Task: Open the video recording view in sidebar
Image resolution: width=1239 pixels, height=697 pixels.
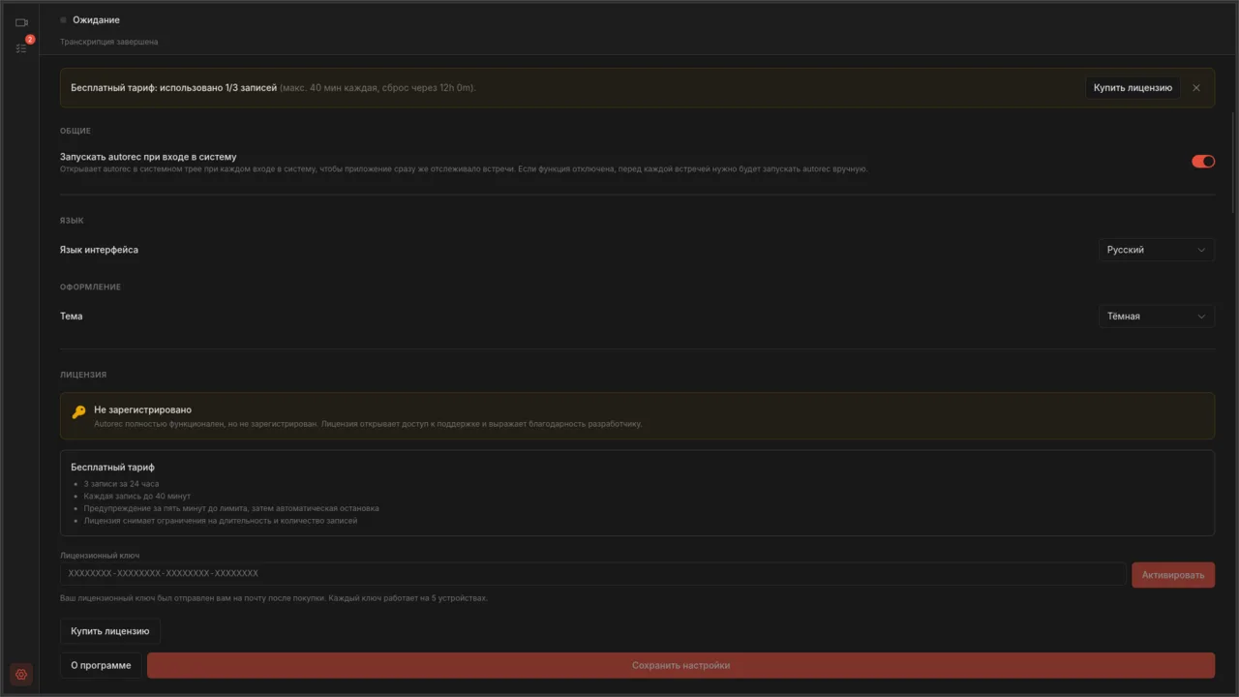Action: (21, 22)
